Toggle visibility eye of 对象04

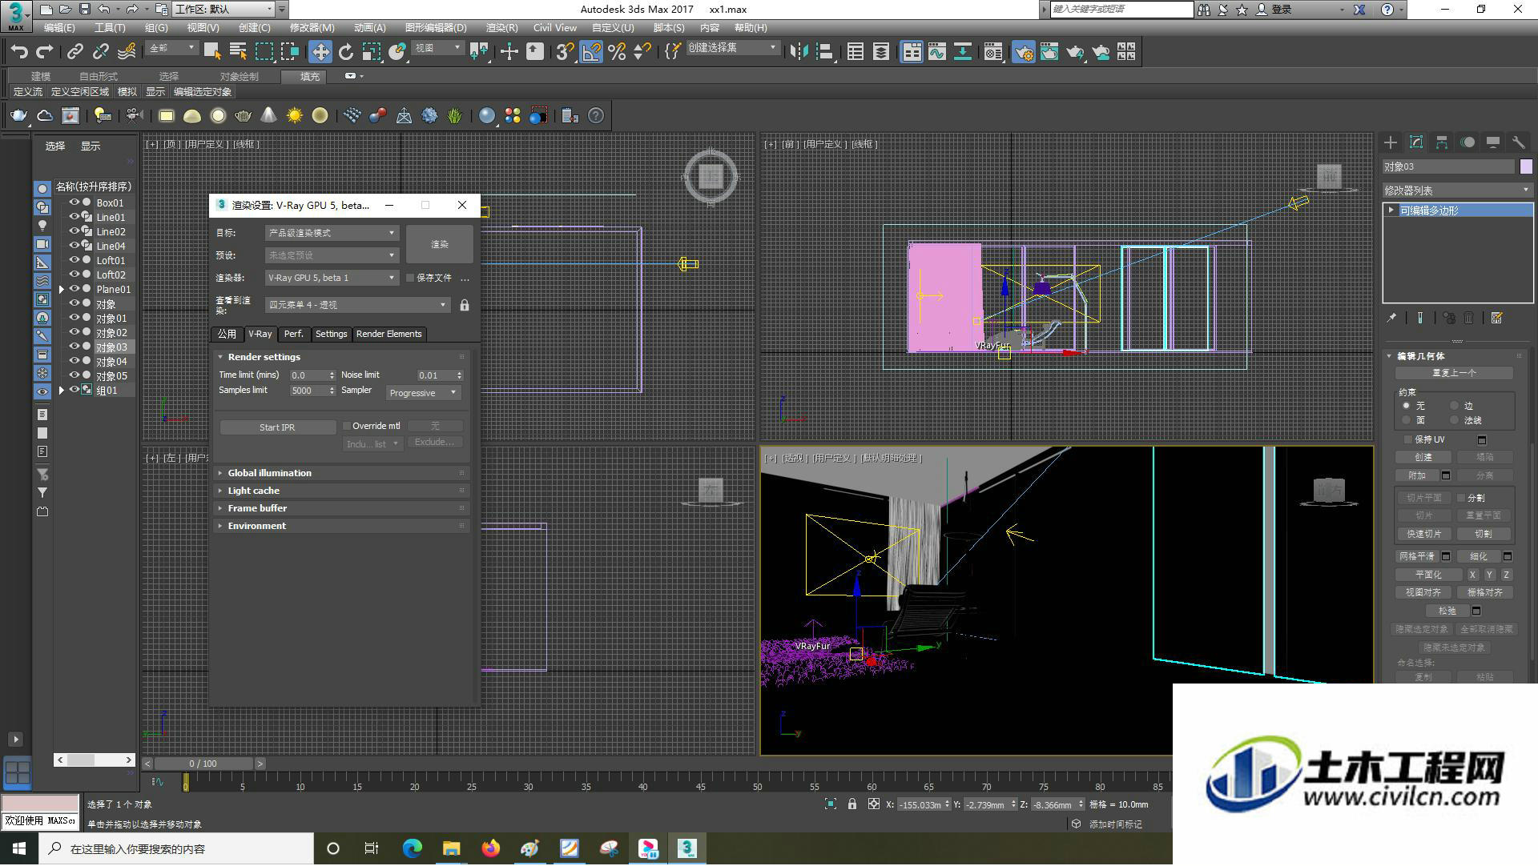click(x=74, y=361)
